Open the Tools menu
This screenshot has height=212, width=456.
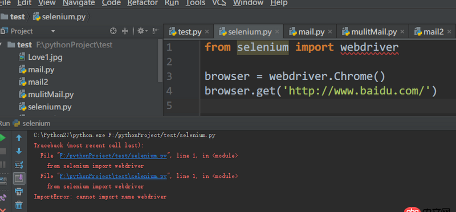196,3
